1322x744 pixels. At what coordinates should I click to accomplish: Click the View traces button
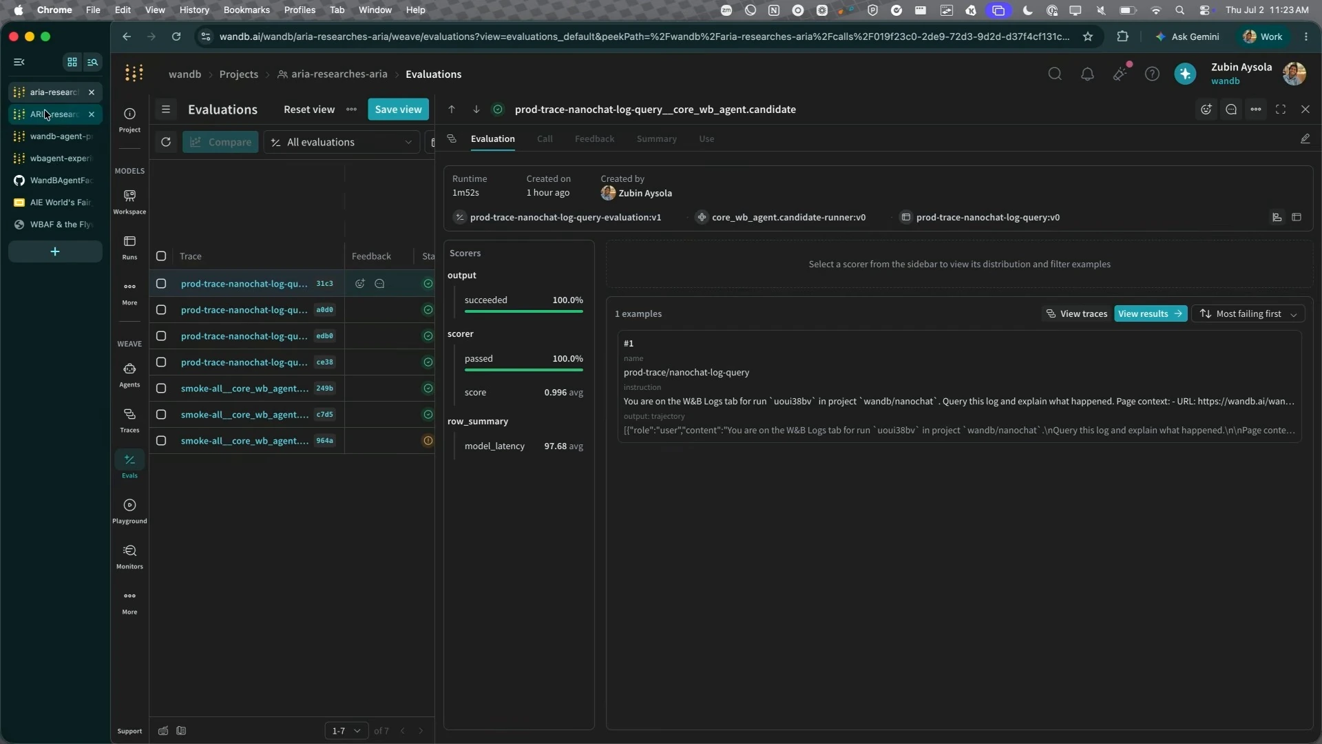(x=1077, y=313)
